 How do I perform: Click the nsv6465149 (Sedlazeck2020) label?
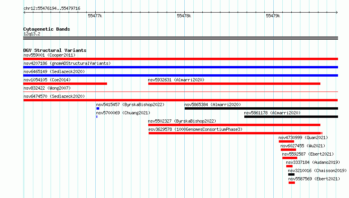pos(54,71)
